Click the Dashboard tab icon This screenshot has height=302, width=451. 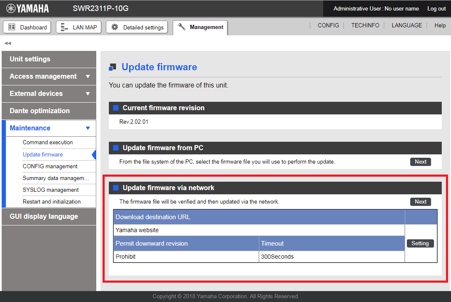click(12, 27)
